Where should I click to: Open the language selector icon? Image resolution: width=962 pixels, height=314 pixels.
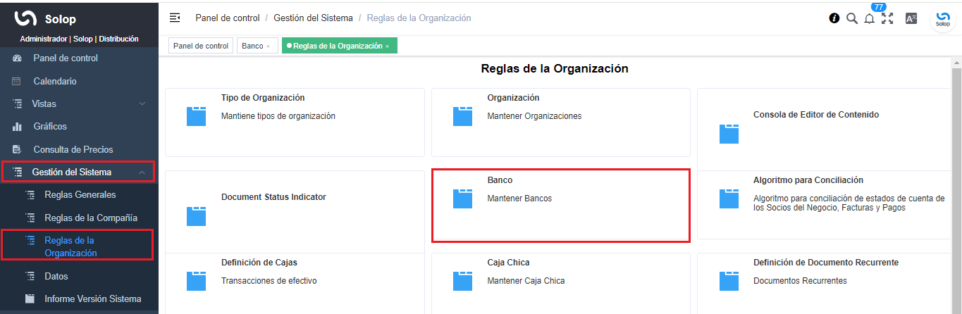tap(911, 18)
